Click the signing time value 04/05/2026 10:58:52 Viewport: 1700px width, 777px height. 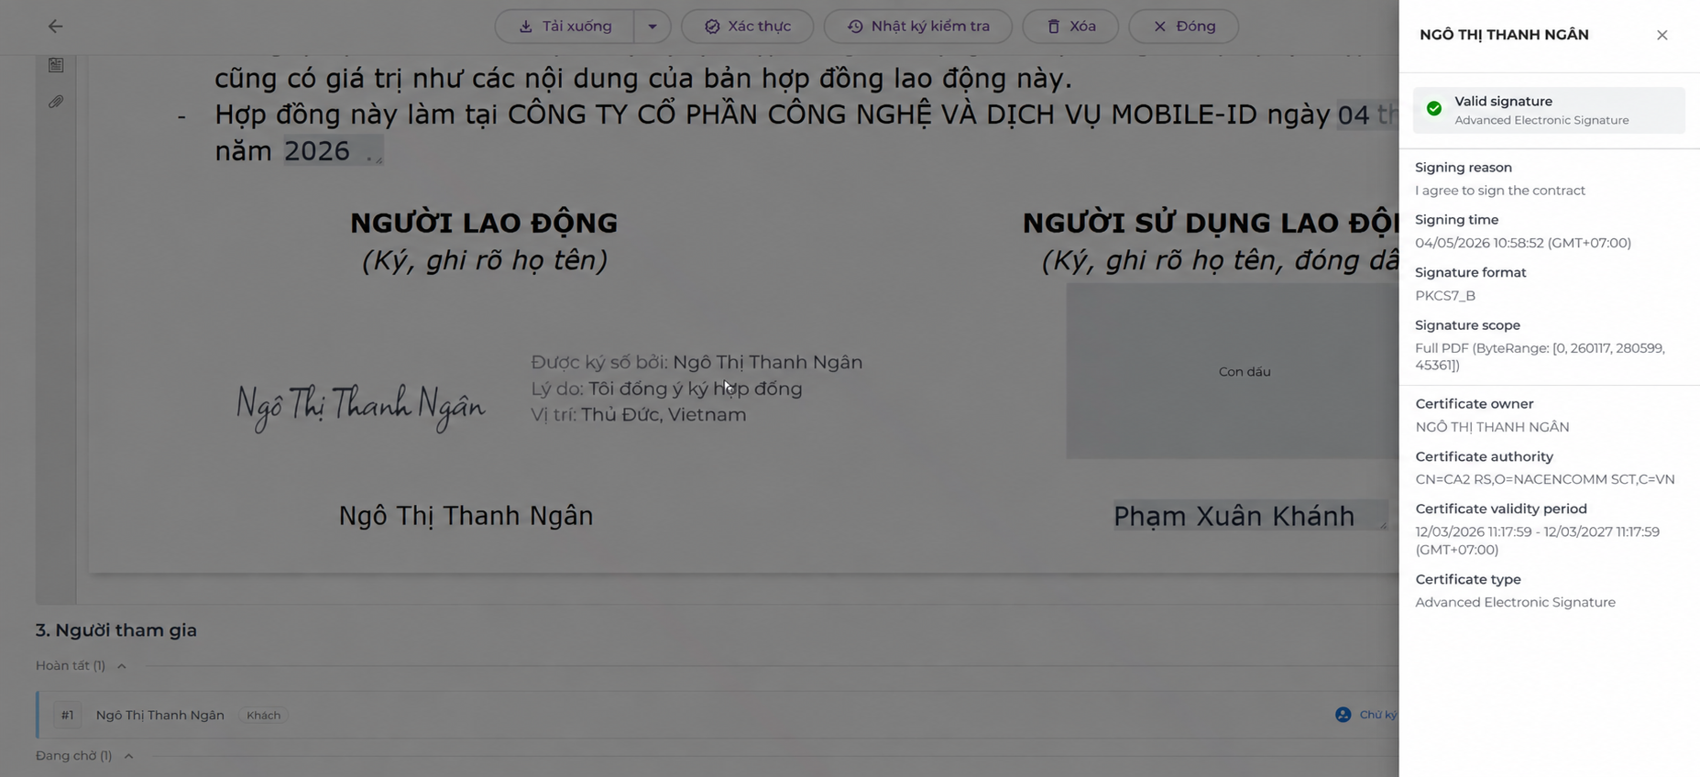[x=1523, y=243]
